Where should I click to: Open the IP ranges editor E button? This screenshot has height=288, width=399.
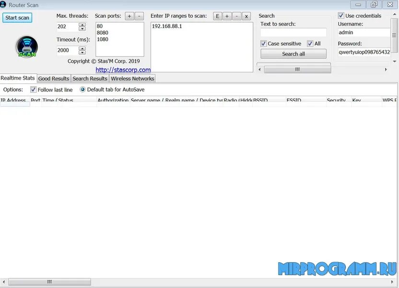coord(217,16)
